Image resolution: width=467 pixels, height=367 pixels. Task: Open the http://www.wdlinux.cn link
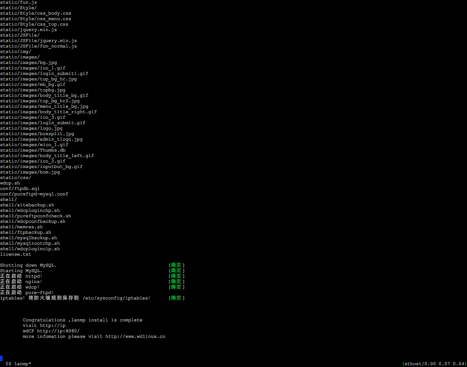135,336
